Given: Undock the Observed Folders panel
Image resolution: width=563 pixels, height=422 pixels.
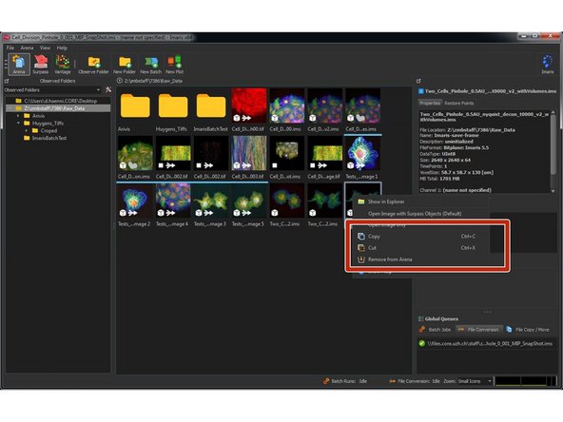Looking at the screenshot, I should (7, 81).
